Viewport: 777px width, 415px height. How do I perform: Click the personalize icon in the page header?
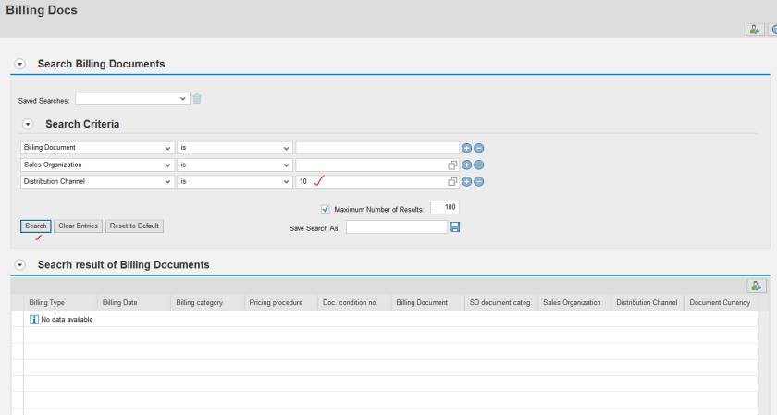click(x=755, y=30)
